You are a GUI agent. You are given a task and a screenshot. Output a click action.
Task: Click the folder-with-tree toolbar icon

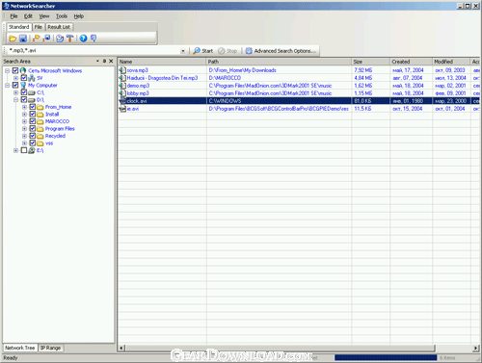(x=37, y=39)
